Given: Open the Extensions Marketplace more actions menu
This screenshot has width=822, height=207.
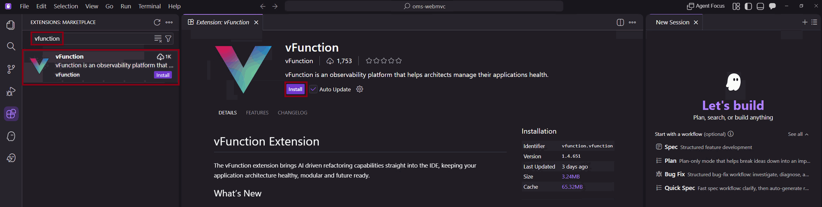Looking at the screenshot, I should [169, 22].
